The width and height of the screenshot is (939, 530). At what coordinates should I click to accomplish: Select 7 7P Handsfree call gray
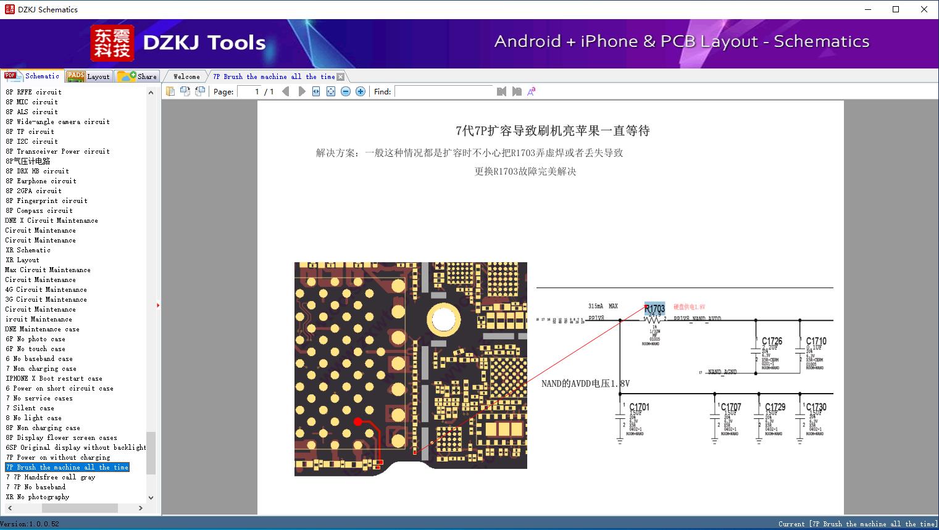(x=50, y=477)
